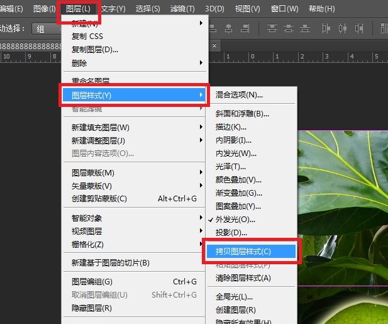The width and height of the screenshot is (388, 324).
Task: Open the 组 auto-select dropdown
Action: click(48, 29)
